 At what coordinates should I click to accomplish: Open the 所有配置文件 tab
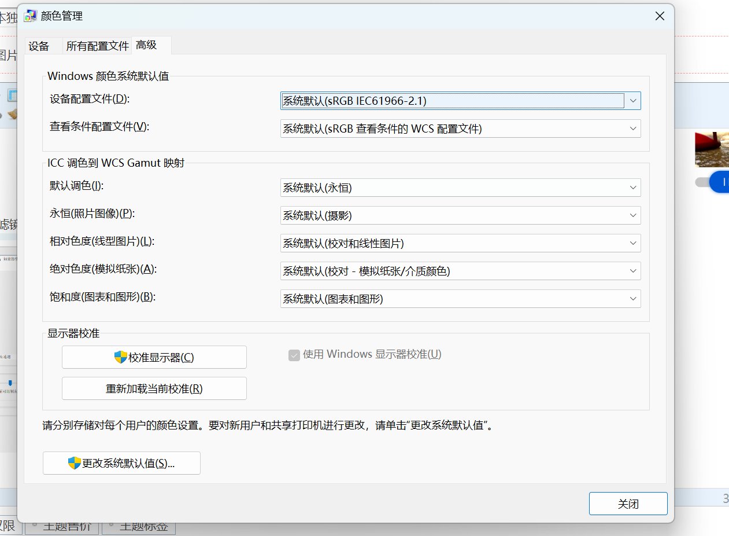coord(97,46)
